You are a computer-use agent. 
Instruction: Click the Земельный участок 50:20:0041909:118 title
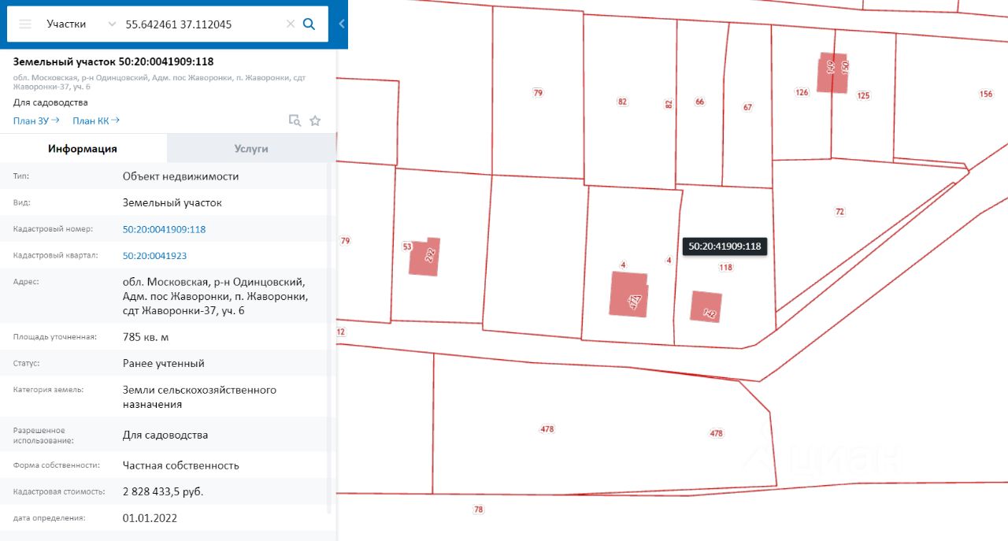(x=113, y=61)
